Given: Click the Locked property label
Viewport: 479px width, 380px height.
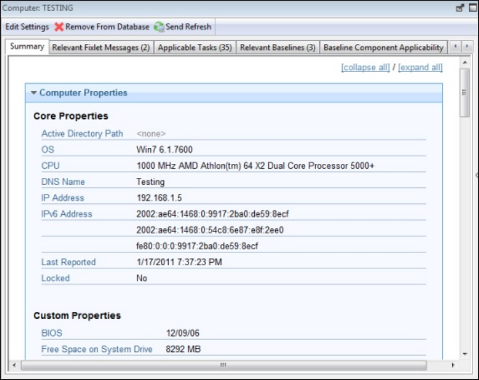Looking at the screenshot, I should pyautogui.click(x=55, y=278).
